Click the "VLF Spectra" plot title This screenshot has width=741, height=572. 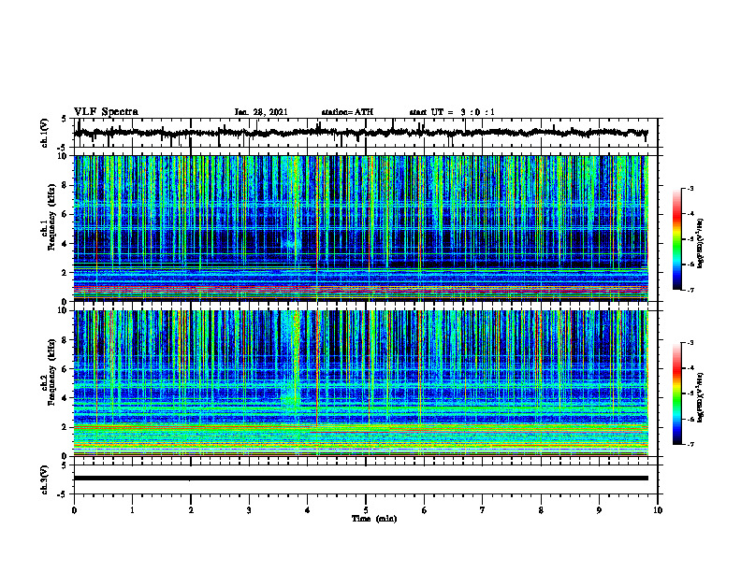pyautogui.click(x=106, y=112)
